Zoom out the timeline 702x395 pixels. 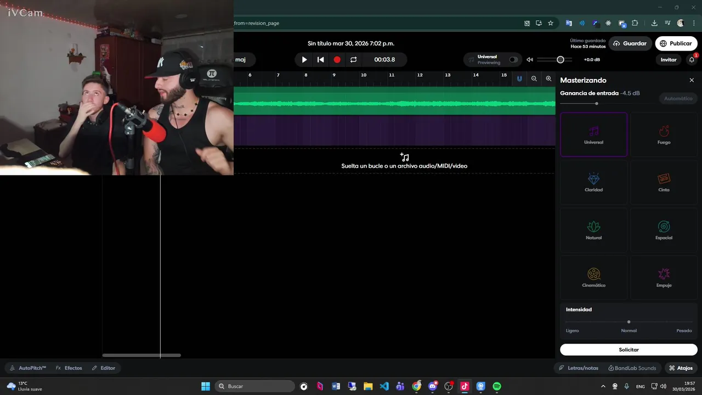tap(534, 79)
